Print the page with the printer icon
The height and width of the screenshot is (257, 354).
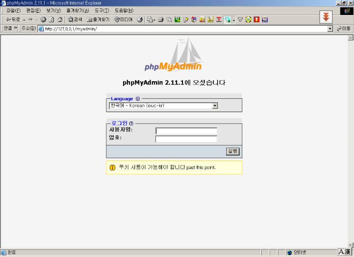click(x=161, y=19)
